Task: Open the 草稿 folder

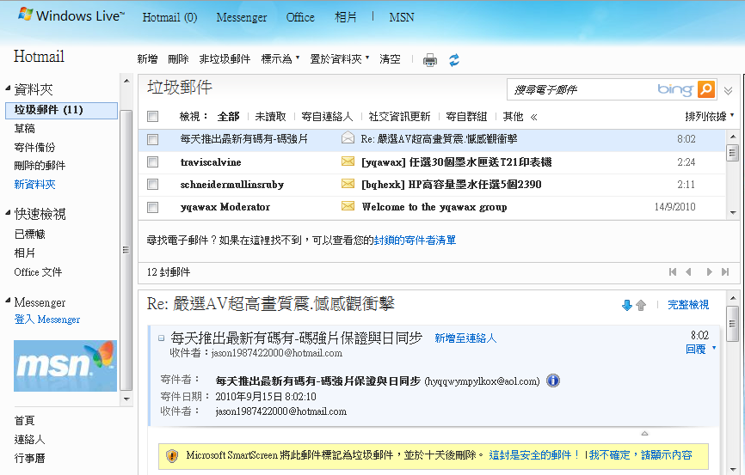Action: point(24,129)
